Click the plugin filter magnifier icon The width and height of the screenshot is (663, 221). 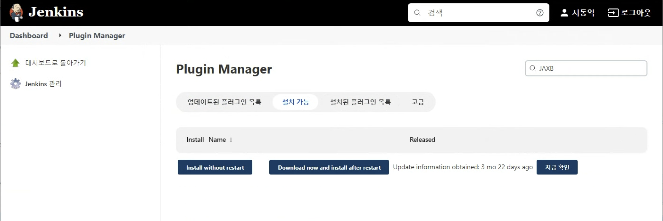point(532,68)
